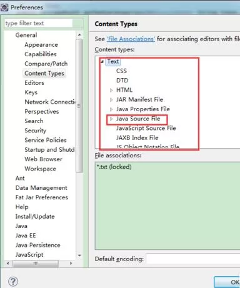
Task: Open the Web Browser preferences page
Action: point(44,159)
